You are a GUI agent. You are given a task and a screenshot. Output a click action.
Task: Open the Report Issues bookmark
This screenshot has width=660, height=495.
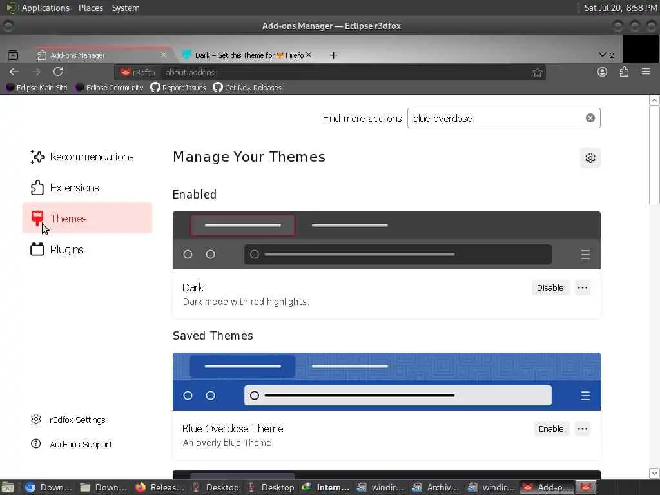pyautogui.click(x=179, y=88)
